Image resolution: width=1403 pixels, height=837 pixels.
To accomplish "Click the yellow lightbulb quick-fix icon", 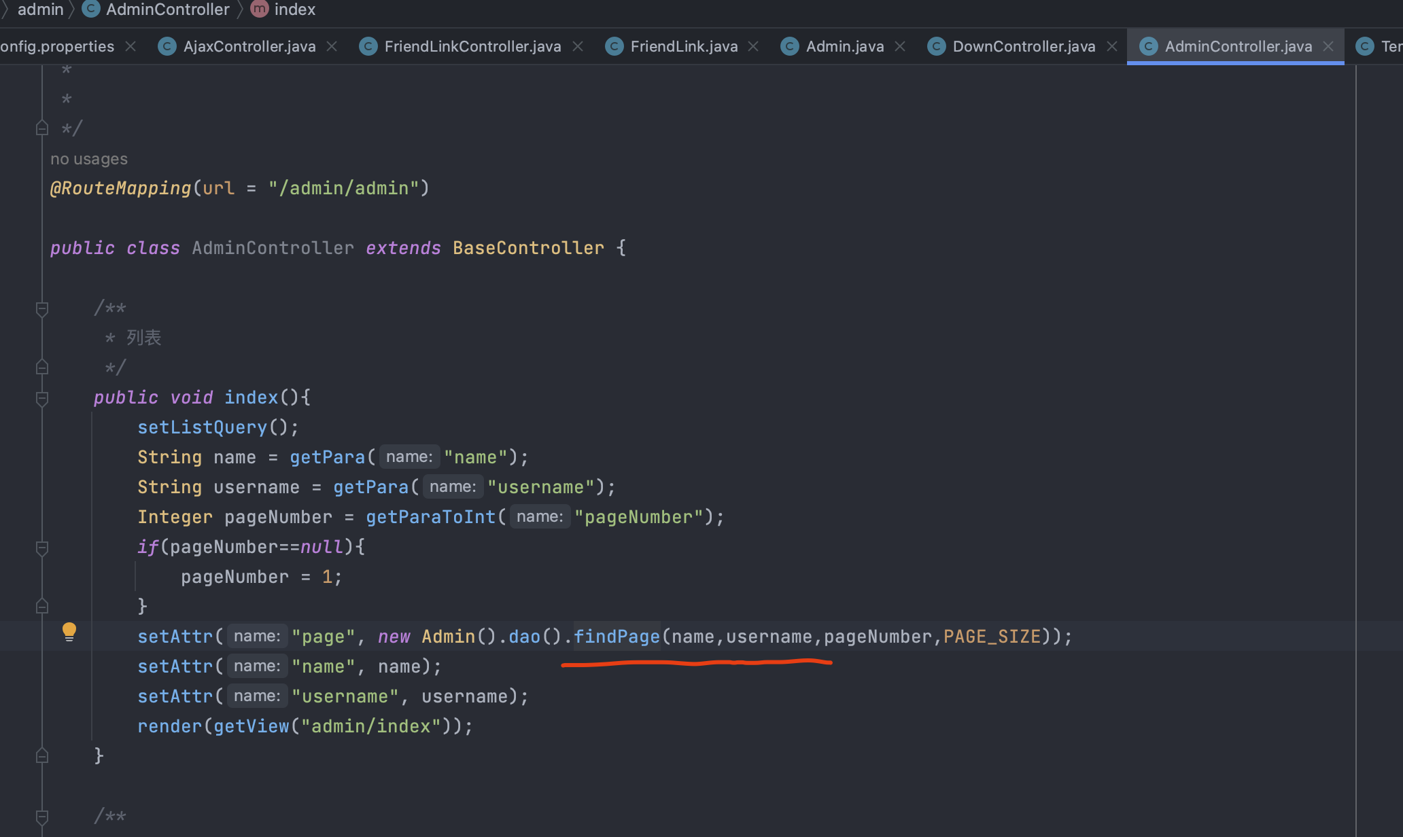I will (69, 632).
